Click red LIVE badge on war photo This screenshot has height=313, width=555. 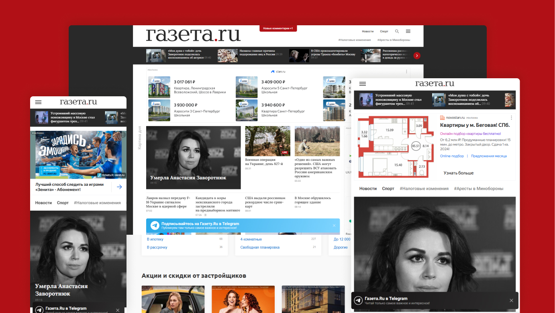pos(285,152)
